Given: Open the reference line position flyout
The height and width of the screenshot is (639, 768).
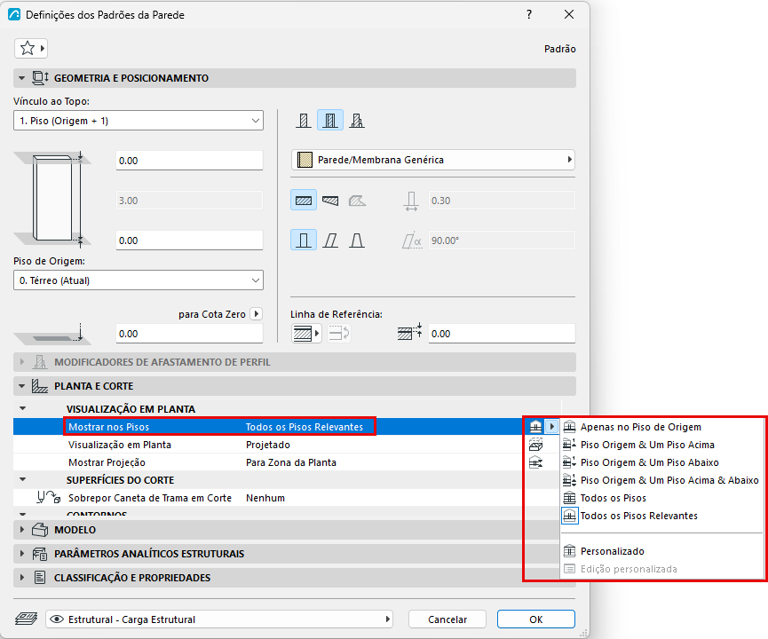Looking at the screenshot, I should [306, 334].
